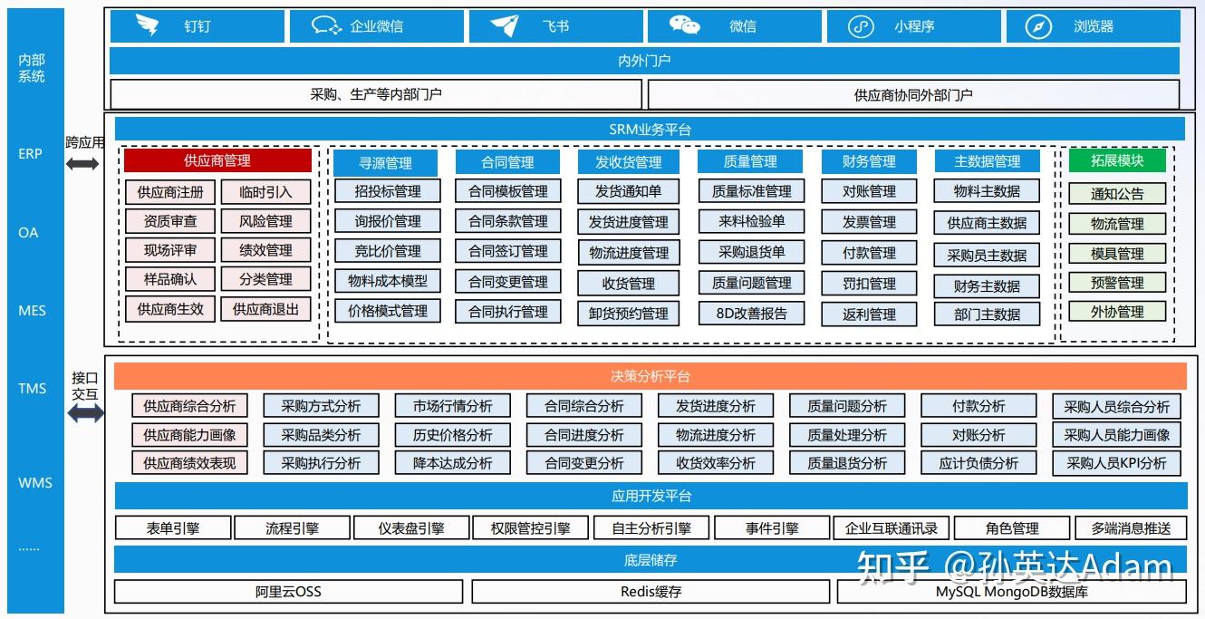Open 供应商注册 in supplier management
The image size is (1205, 619).
(x=171, y=192)
